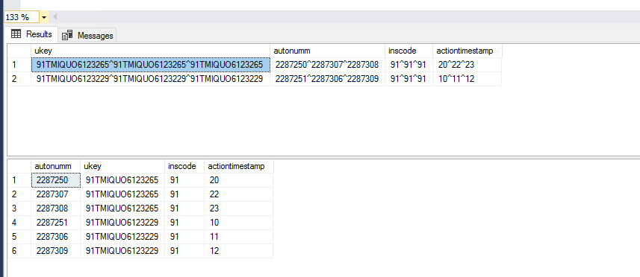This screenshot has height=277, width=640.
Task: Select cell 2287251^2287306^2287309
Action: coord(327,79)
